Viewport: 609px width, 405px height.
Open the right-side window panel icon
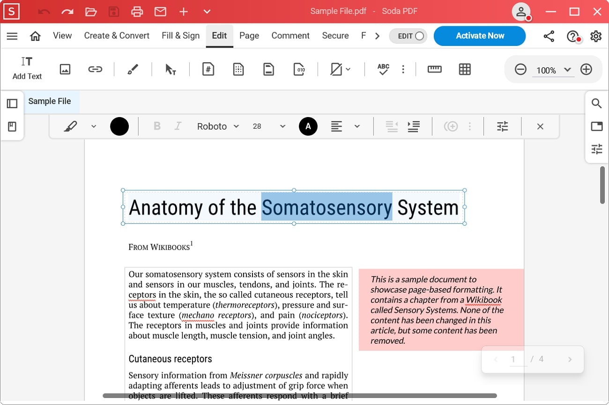[596, 126]
